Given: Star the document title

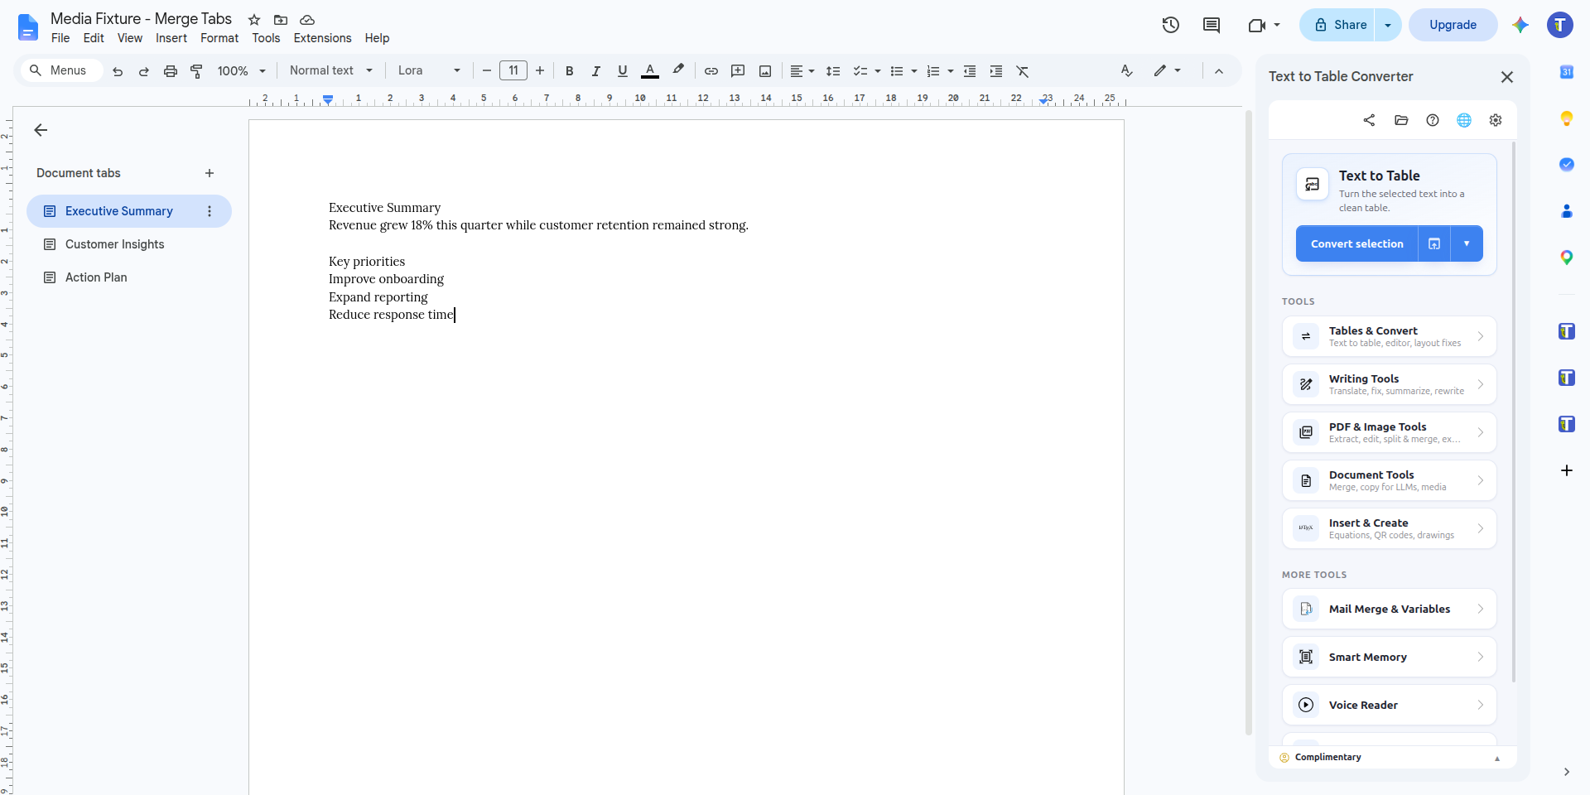Looking at the screenshot, I should 254,20.
